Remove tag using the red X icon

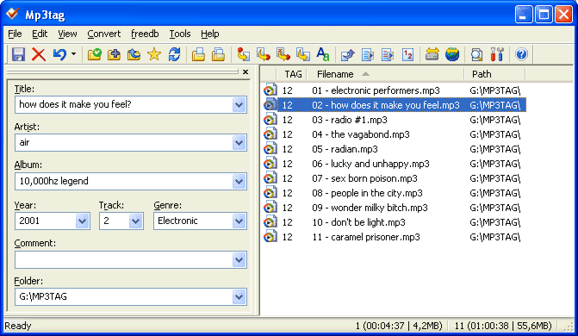(39, 54)
